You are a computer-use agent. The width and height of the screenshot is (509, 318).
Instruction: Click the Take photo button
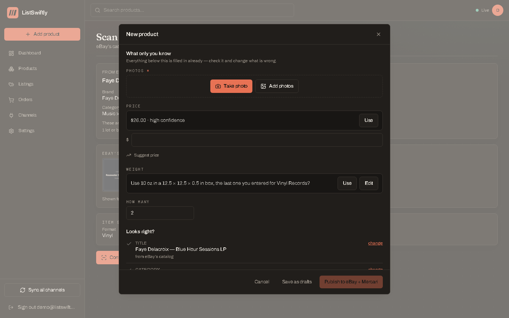tap(231, 86)
